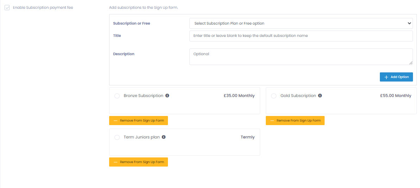Remove Term Juniors plan from Sign Up form
420x188 pixels.
click(138, 162)
